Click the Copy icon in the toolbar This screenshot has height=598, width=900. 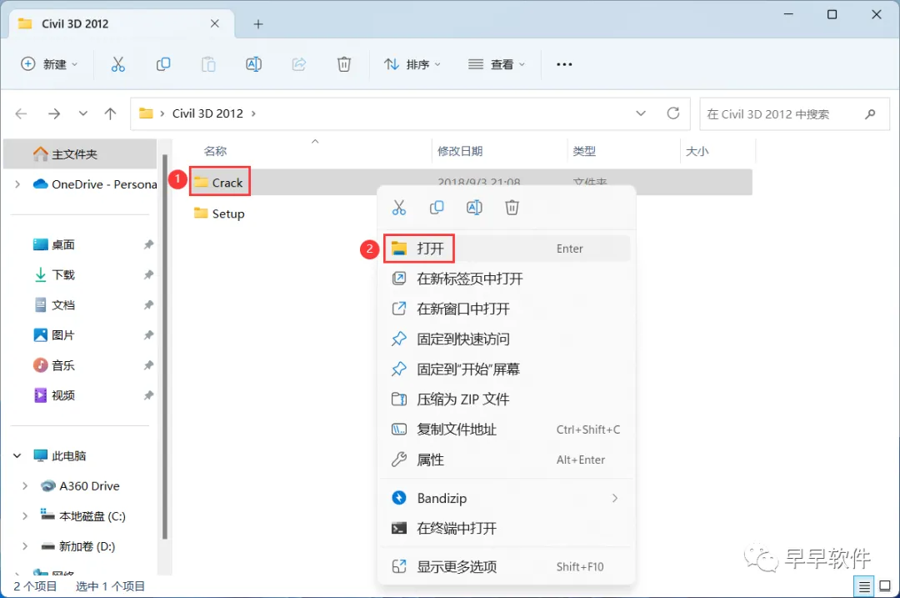[163, 64]
